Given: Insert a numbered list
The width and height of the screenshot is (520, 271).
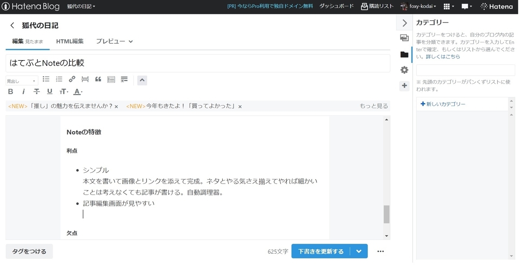Looking at the screenshot, I should (x=59, y=79).
